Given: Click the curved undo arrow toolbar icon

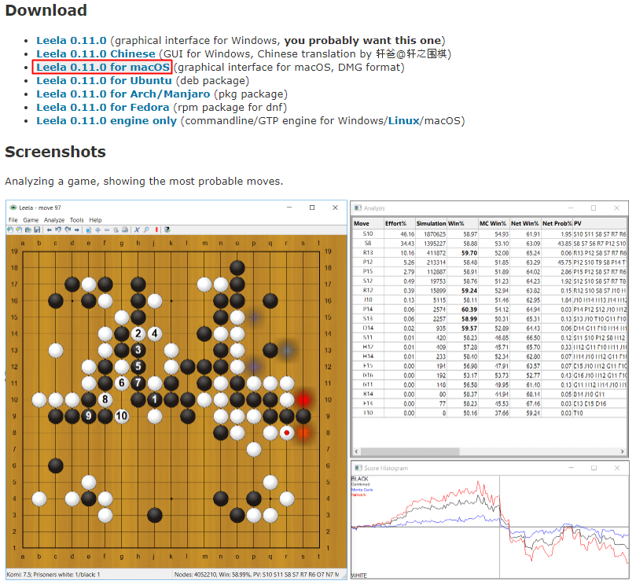Looking at the screenshot, I should (58, 230).
